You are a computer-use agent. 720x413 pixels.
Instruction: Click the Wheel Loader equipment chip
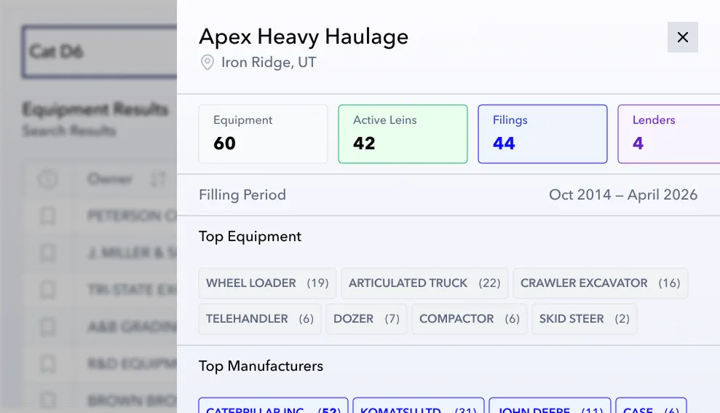(x=267, y=283)
